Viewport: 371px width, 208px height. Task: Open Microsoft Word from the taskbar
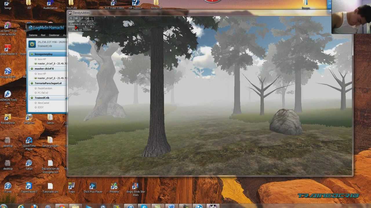click(171, 206)
